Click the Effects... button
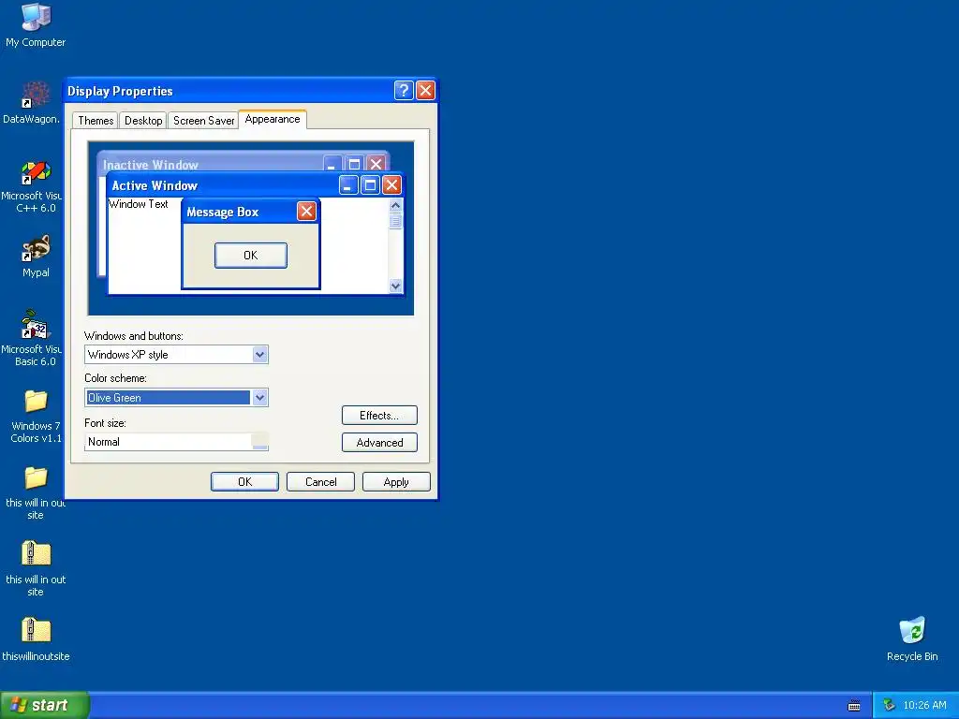 [x=379, y=415]
